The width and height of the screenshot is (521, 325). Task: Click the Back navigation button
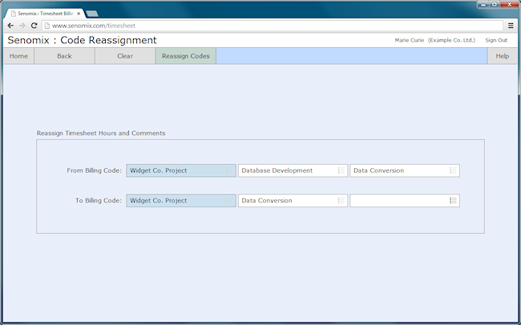(64, 56)
